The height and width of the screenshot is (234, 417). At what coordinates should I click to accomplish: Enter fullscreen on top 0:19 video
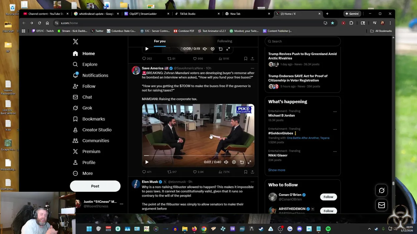(228, 49)
